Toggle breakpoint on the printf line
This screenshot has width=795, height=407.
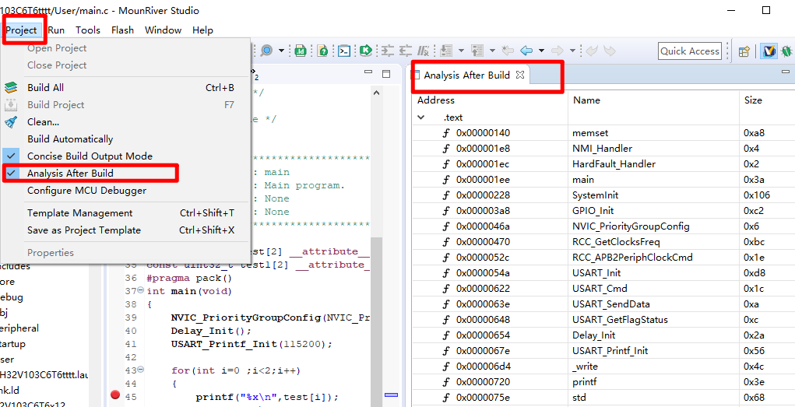pyautogui.click(x=115, y=396)
